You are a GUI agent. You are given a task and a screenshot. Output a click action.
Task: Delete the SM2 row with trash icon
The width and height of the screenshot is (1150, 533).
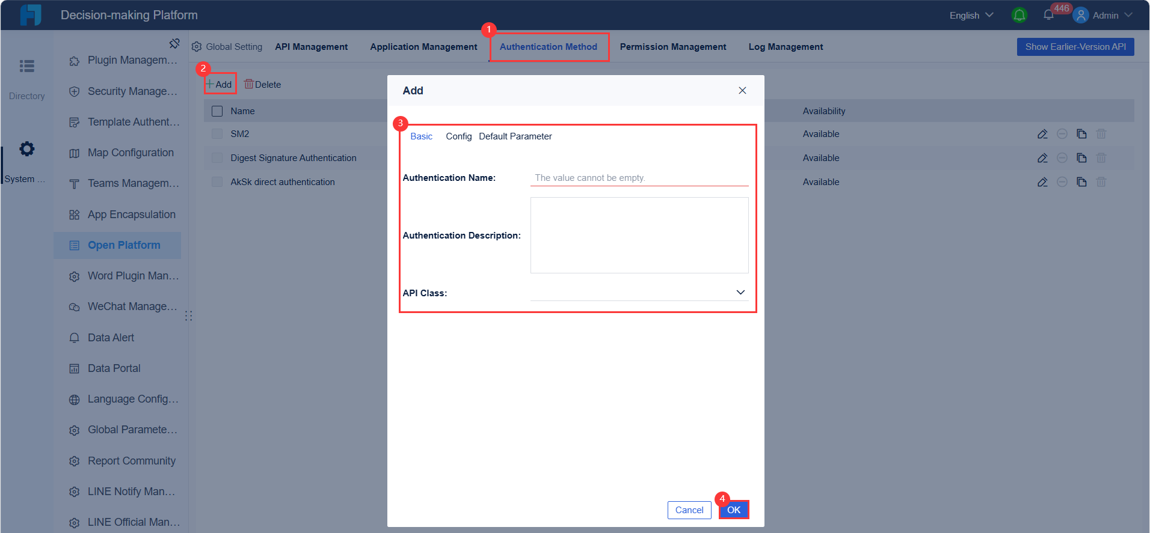pyautogui.click(x=1101, y=134)
